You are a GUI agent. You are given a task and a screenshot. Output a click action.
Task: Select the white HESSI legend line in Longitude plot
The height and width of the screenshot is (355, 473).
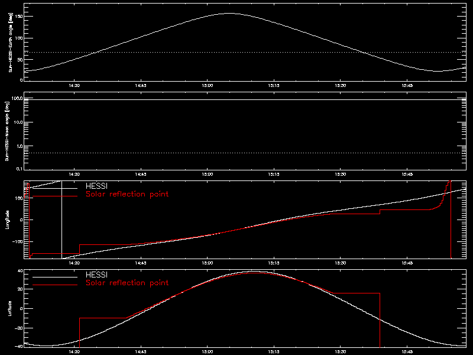coord(55,189)
